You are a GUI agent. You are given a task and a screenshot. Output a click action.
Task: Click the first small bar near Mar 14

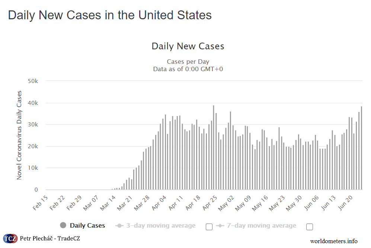112,188
